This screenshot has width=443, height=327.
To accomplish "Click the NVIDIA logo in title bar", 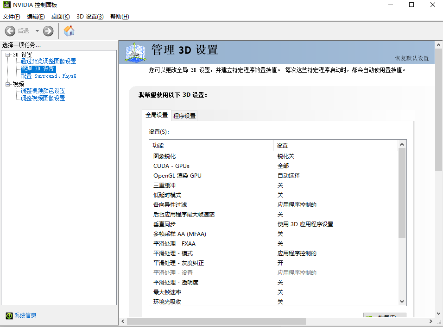I will (7, 5).
